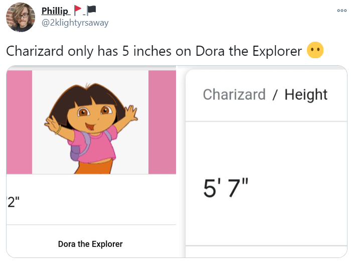Click the display name Phillip

(56, 11)
